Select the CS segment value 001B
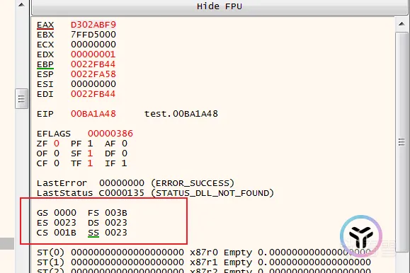Viewport: 410px width, 273px height. pos(65,233)
